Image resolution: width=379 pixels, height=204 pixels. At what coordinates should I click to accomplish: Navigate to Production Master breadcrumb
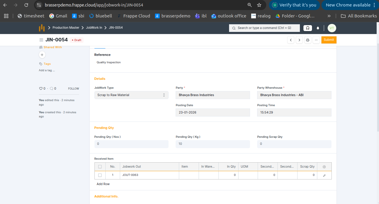(x=66, y=27)
